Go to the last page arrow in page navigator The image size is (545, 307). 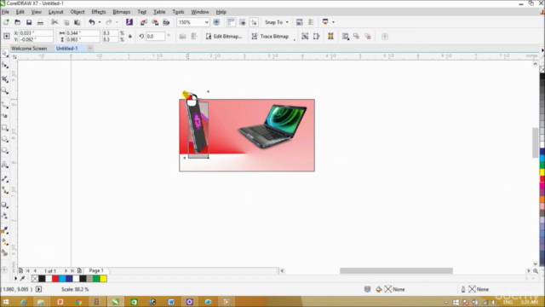[72, 270]
